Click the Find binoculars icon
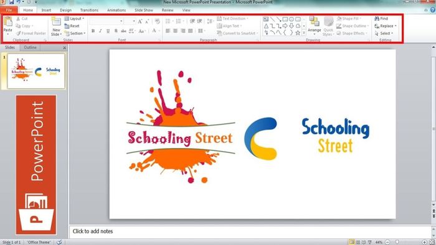Screen dimensions: 436x245 (x=377, y=19)
